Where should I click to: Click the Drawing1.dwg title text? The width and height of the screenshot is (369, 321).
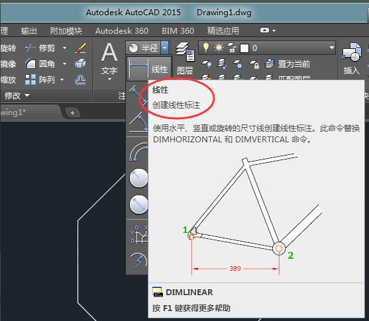224,12
